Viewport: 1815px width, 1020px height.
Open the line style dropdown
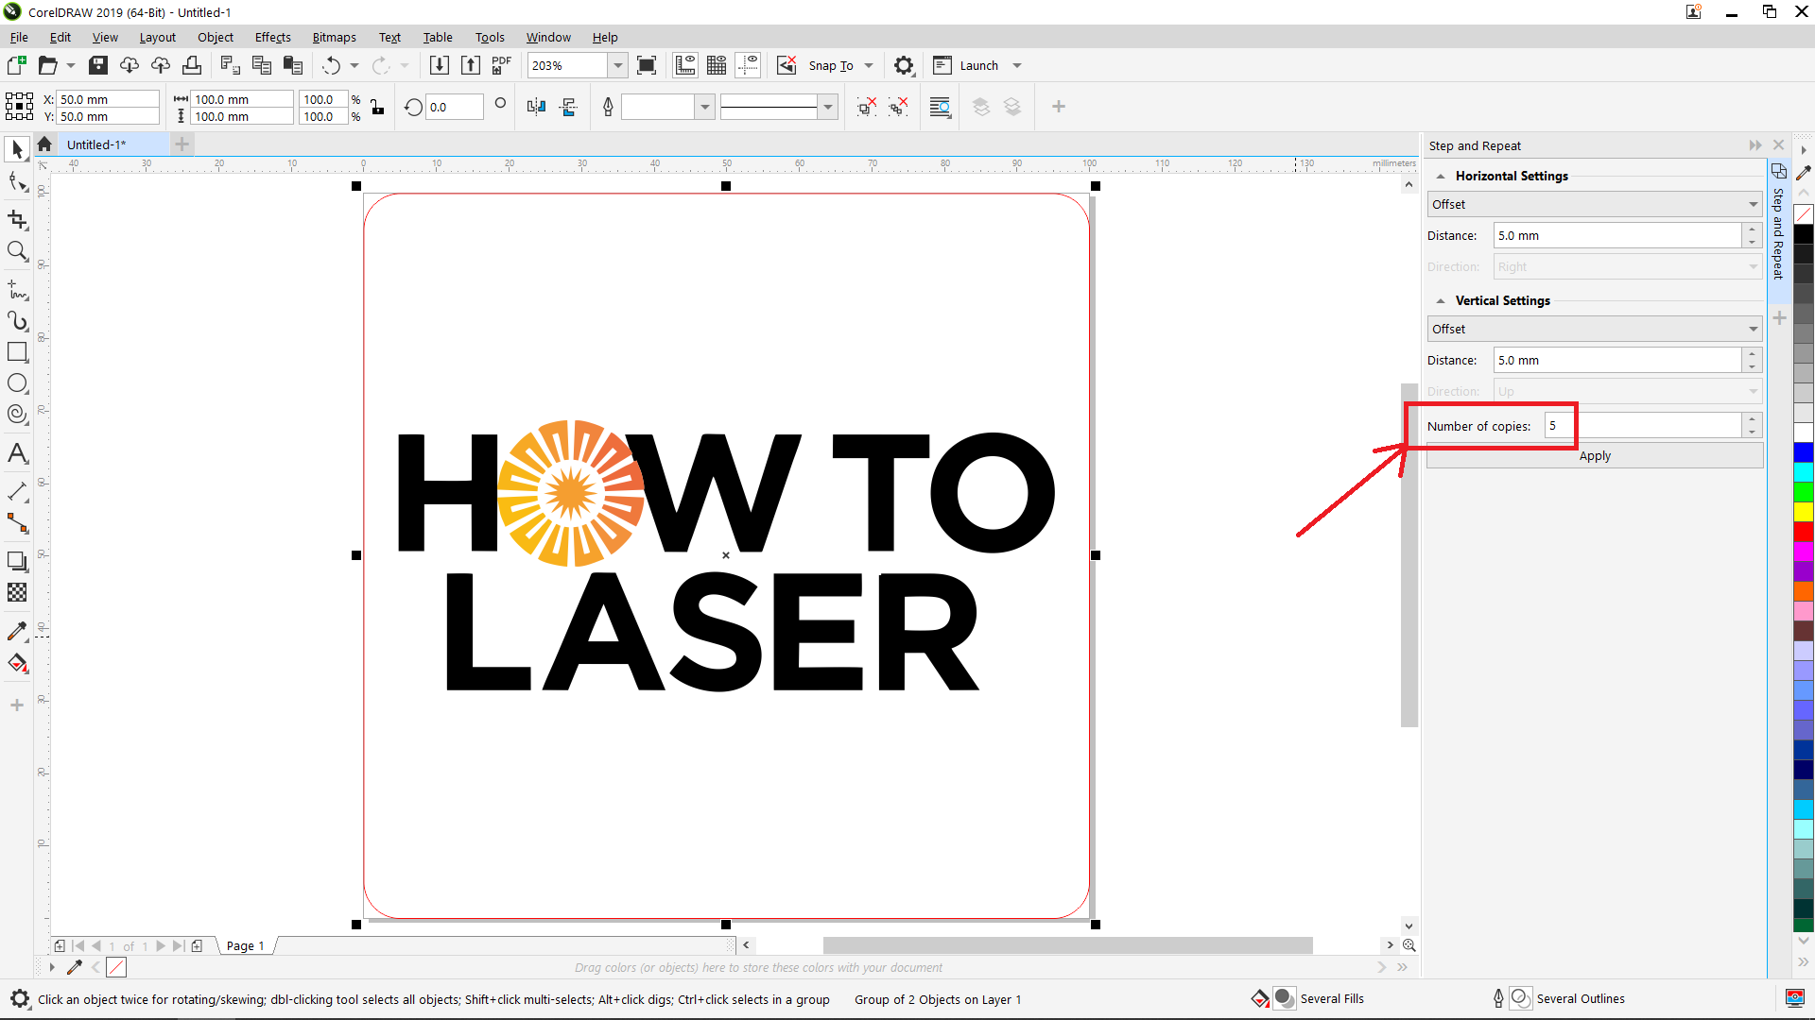point(828,107)
